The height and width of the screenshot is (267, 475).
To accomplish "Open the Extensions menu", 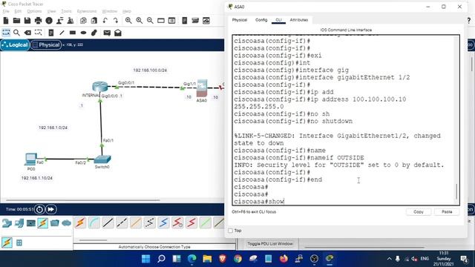I will (87, 11).
